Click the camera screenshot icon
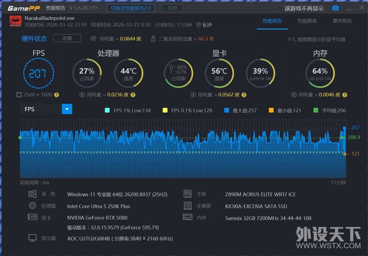The image size is (368, 256). [x=335, y=8]
